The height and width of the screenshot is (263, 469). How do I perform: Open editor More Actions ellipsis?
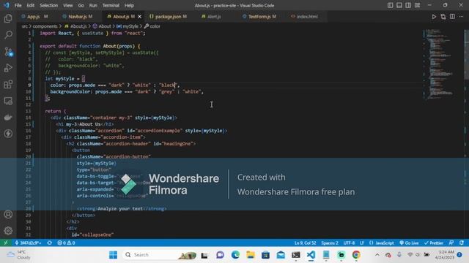pos(461,17)
